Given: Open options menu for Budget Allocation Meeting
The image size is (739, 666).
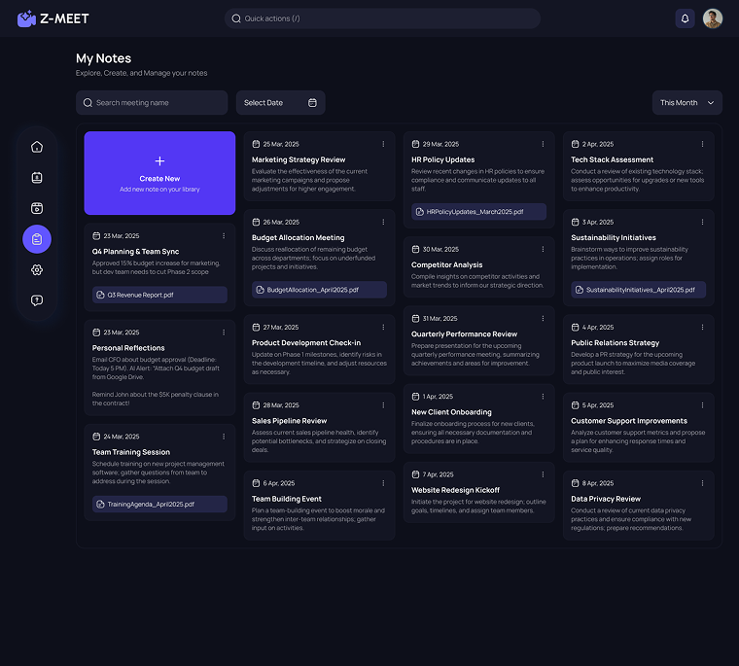Looking at the screenshot, I should (x=383, y=222).
